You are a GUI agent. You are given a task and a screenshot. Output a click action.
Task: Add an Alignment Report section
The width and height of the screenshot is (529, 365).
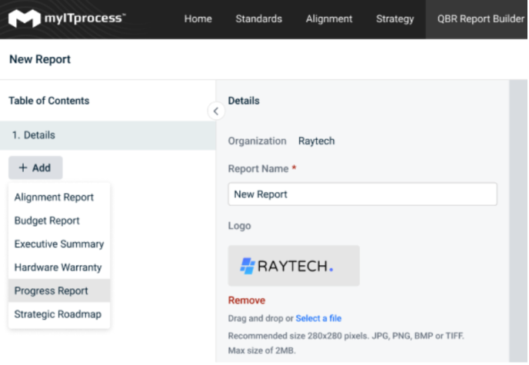point(59,197)
